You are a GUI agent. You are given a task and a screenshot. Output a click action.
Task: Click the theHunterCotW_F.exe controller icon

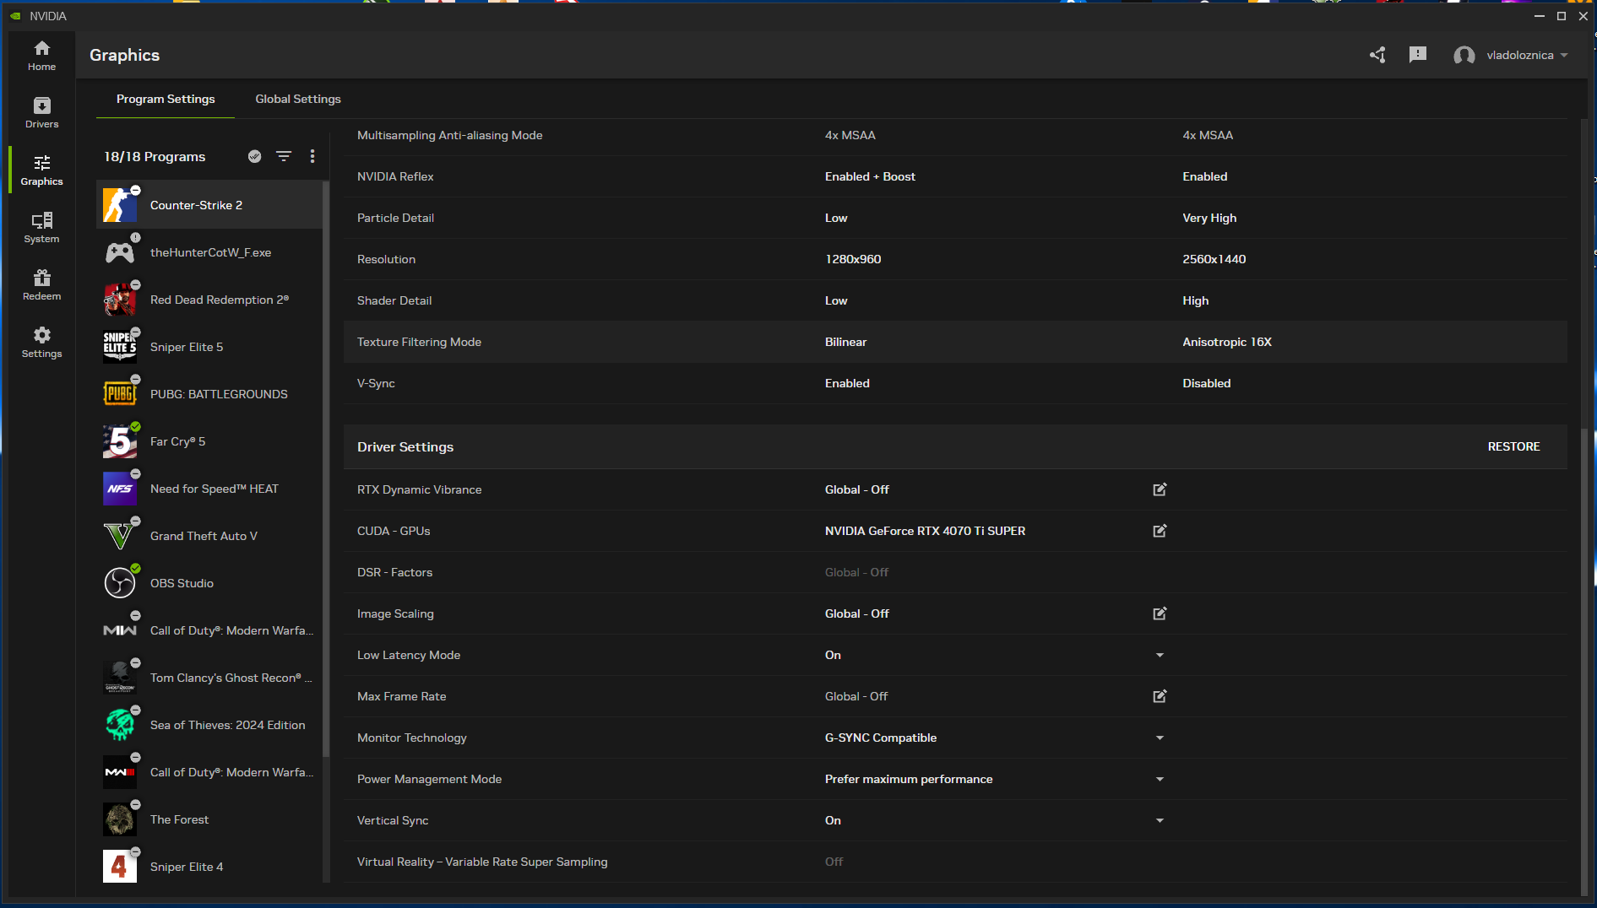tap(119, 252)
